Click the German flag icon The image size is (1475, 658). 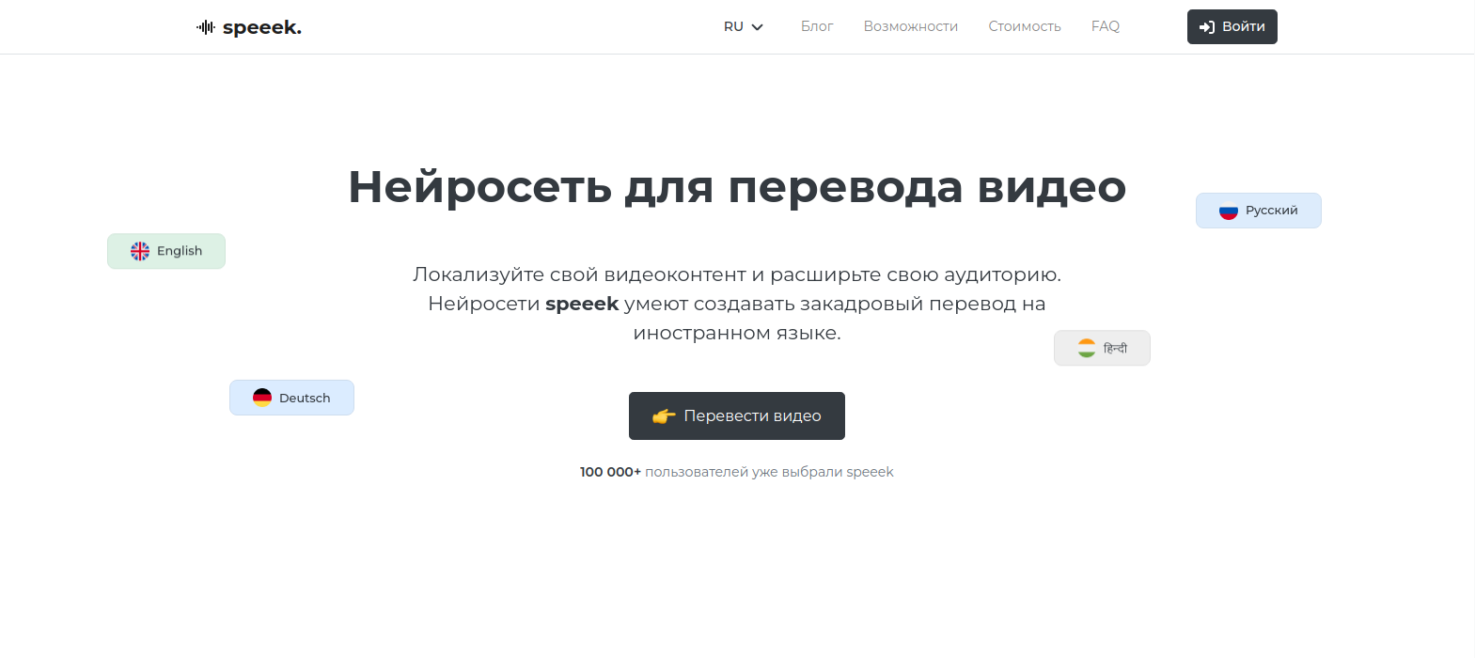pyautogui.click(x=262, y=398)
